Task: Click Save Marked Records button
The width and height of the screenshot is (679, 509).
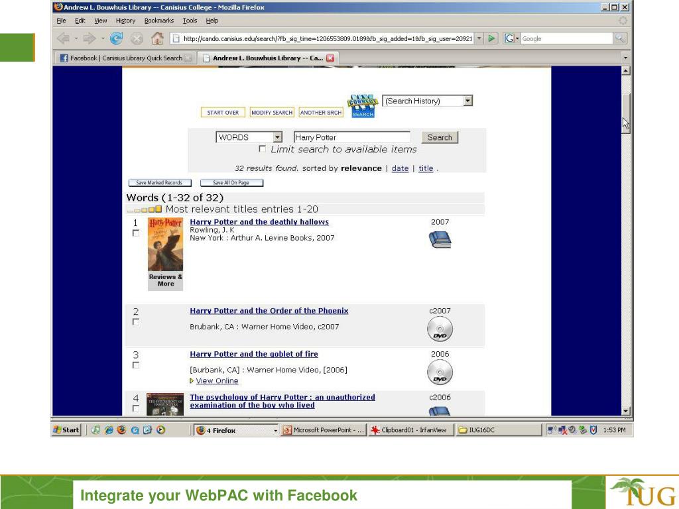Action: point(159,183)
